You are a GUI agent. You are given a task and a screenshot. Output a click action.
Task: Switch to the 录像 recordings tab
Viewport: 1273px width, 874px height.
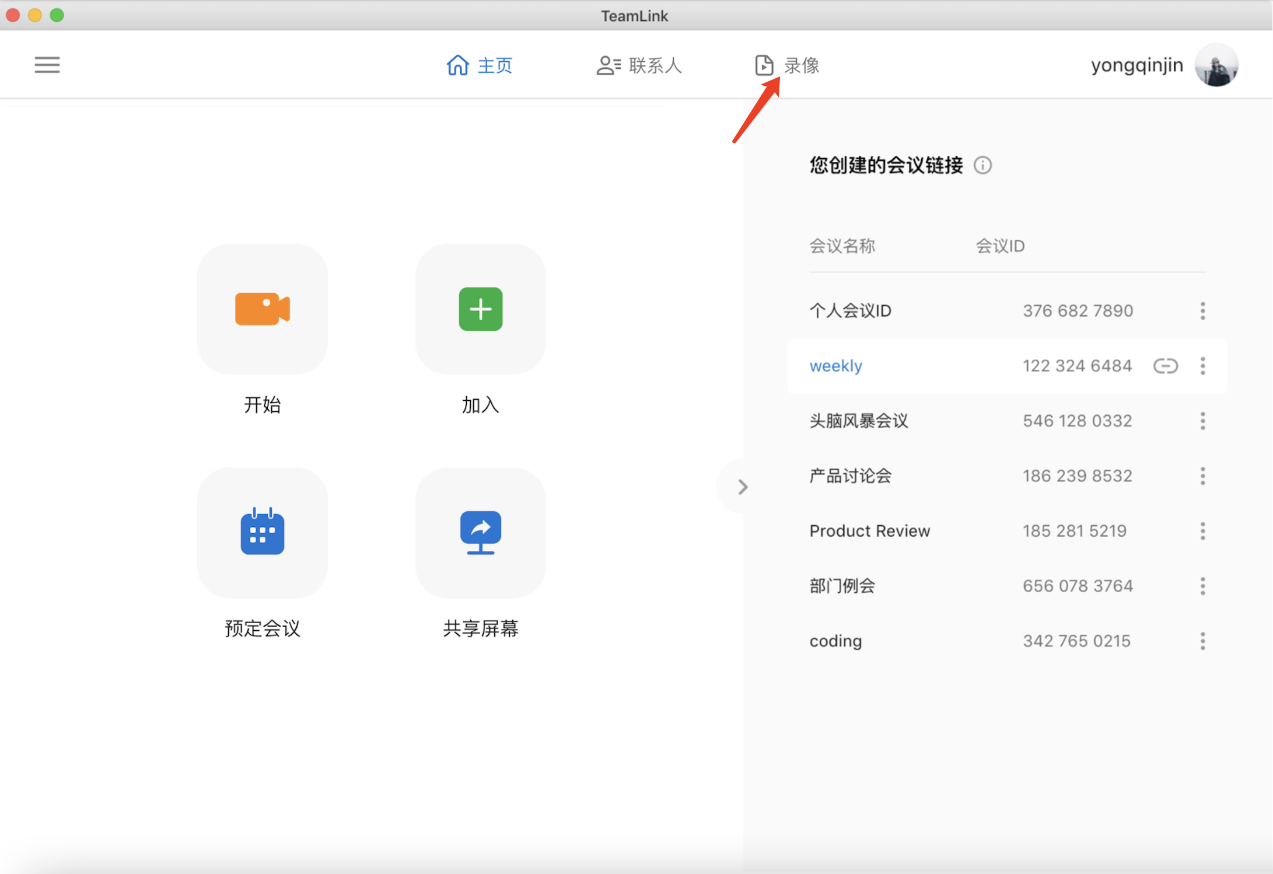788,65
